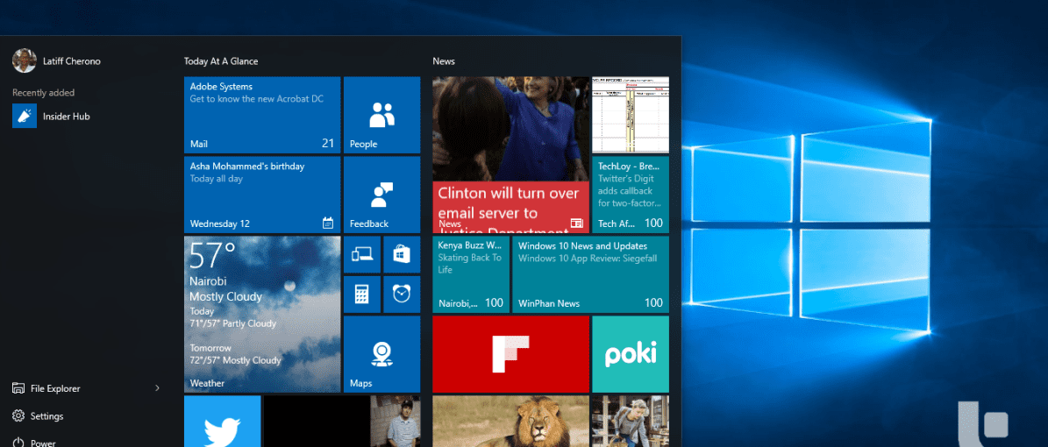The image size is (1048, 447).
Task: Open the Weather tile for Nairobi
Action: coord(262,314)
